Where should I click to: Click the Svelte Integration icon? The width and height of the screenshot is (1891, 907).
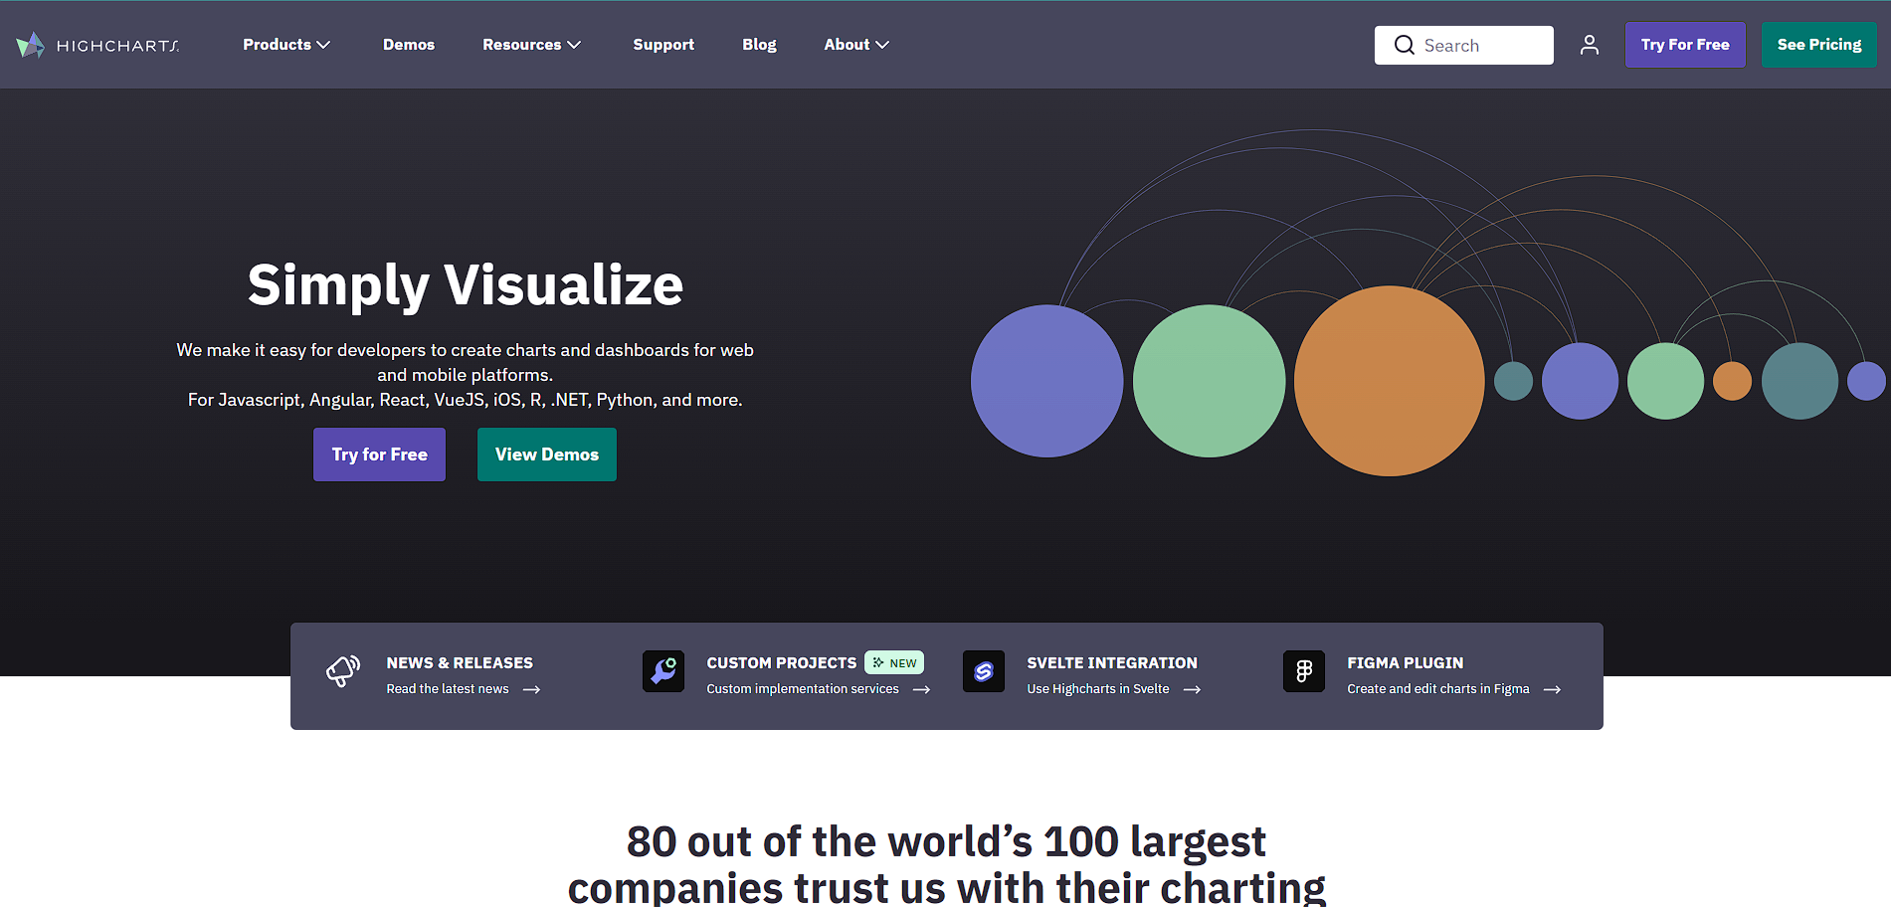point(984,671)
